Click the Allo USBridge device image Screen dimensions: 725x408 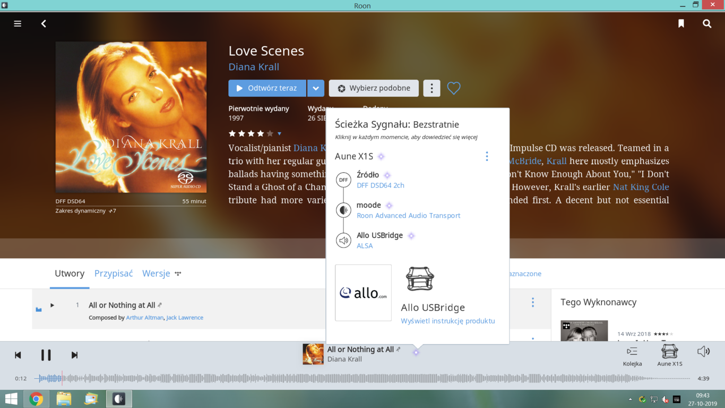point(420,279)
